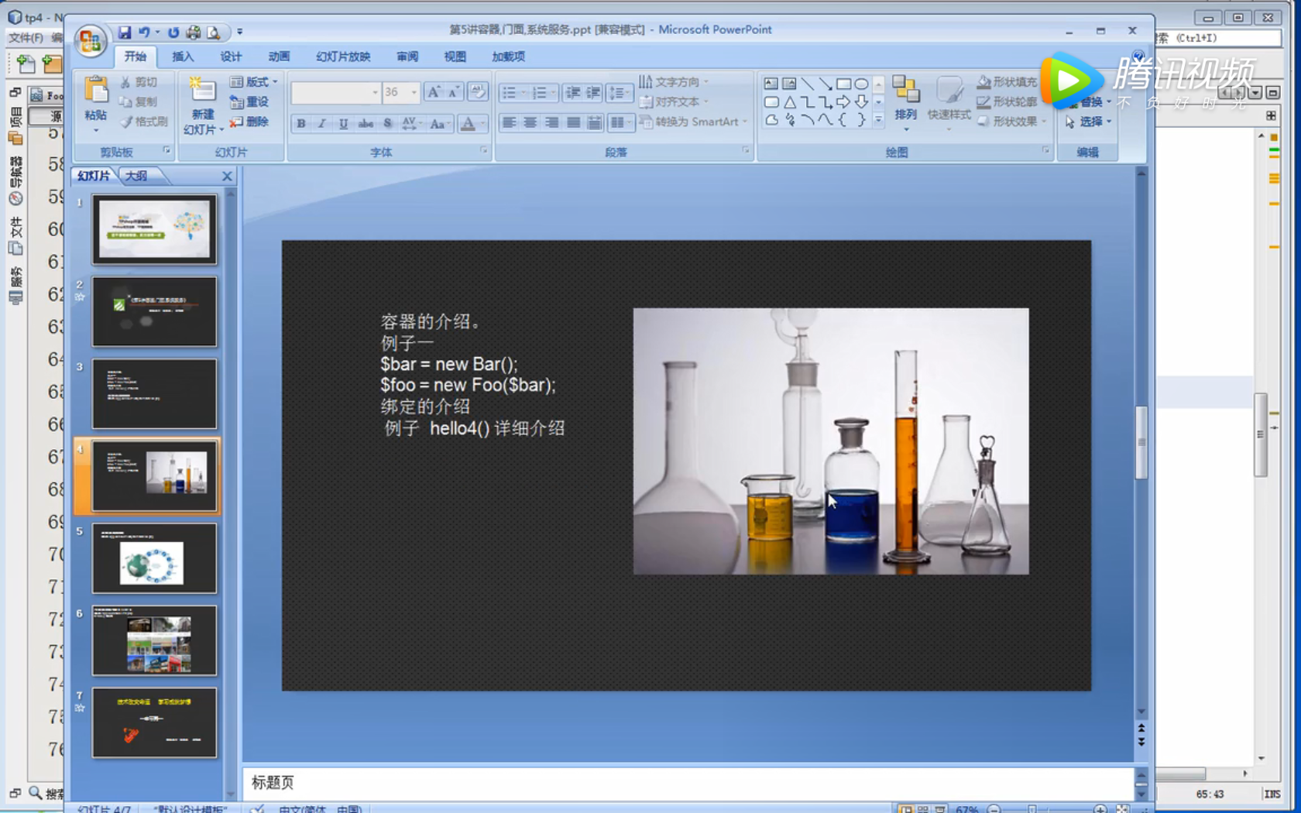Toggle justify text alignment
The image size is (1301, 813).
(x=574, y=122)
